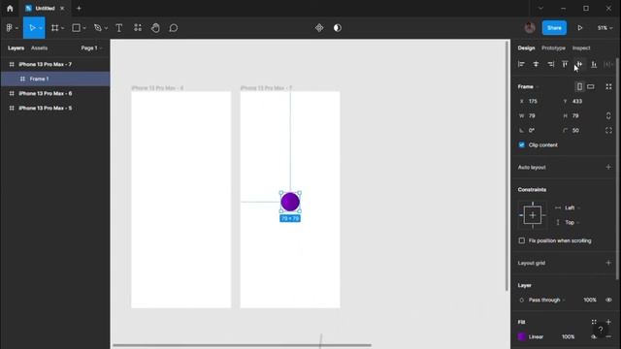
Task: Add Auto layout with plus button
Action: [608, 168]
